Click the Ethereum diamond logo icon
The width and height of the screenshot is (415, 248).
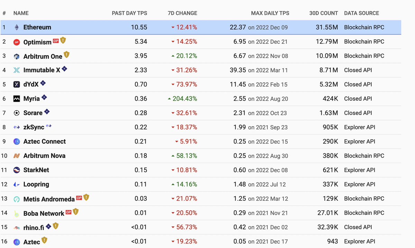point(17,27)
